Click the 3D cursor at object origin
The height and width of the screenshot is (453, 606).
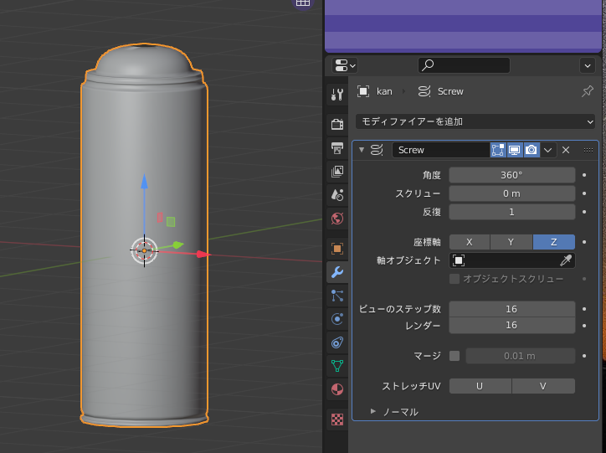click(x=144, y=251)
